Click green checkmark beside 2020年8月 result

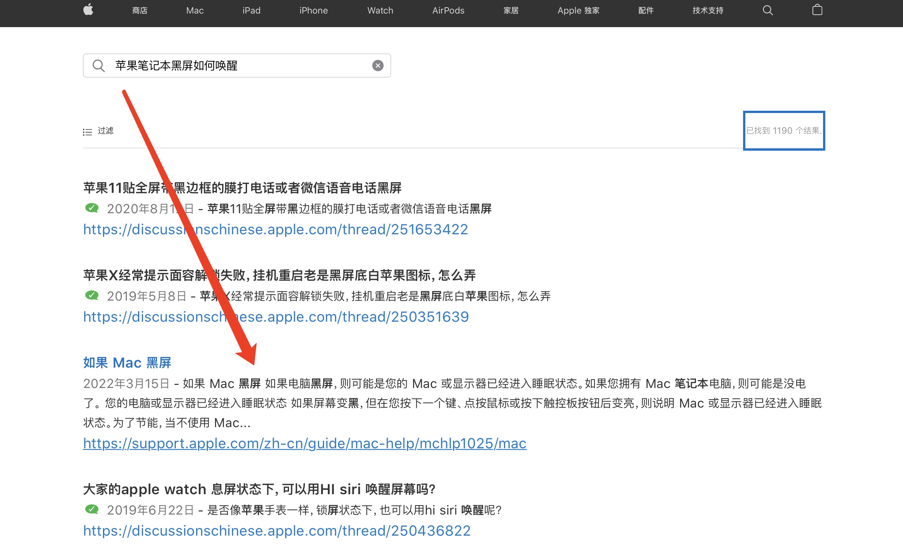(92, 208)
